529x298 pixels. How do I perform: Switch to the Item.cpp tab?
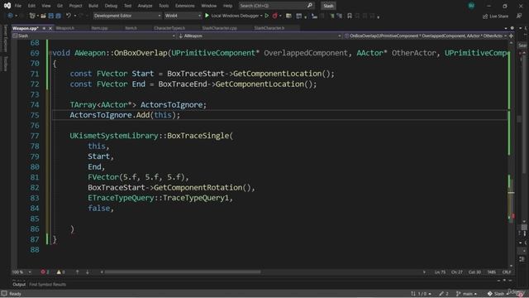pos(99,28)
